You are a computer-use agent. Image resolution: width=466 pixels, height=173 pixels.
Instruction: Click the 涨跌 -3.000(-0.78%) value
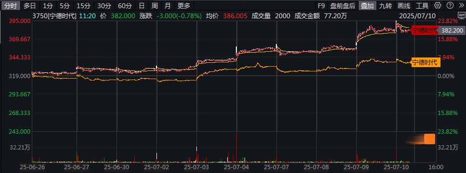click(179, 16)
